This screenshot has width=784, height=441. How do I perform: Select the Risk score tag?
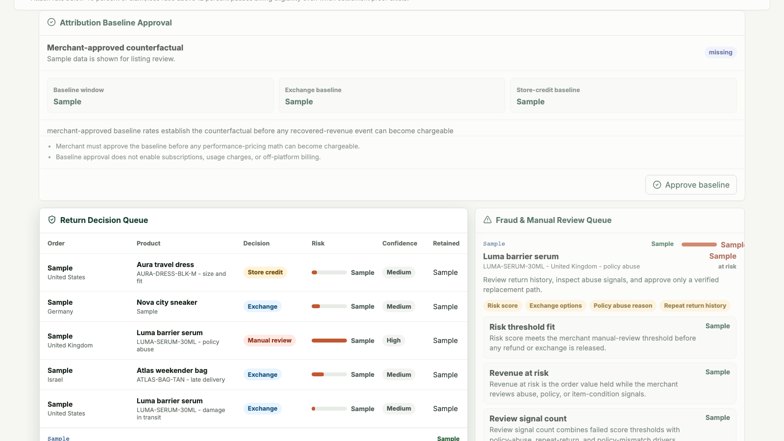coord(502,306)
